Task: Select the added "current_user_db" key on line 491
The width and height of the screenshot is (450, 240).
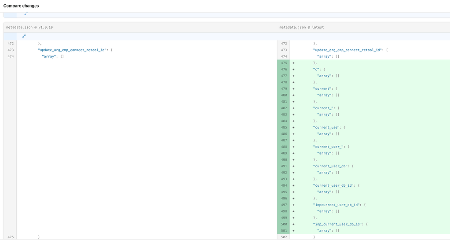Action: (x=331, y=166)
